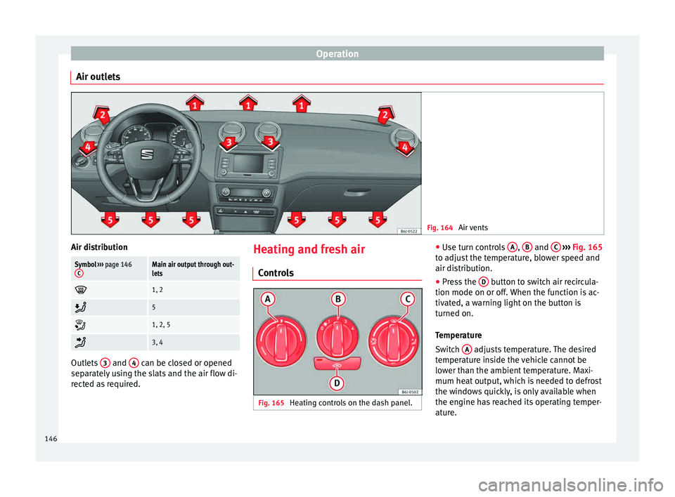Click the blower speed knob B in figure
675x497 pixels.
coord(337,338)
